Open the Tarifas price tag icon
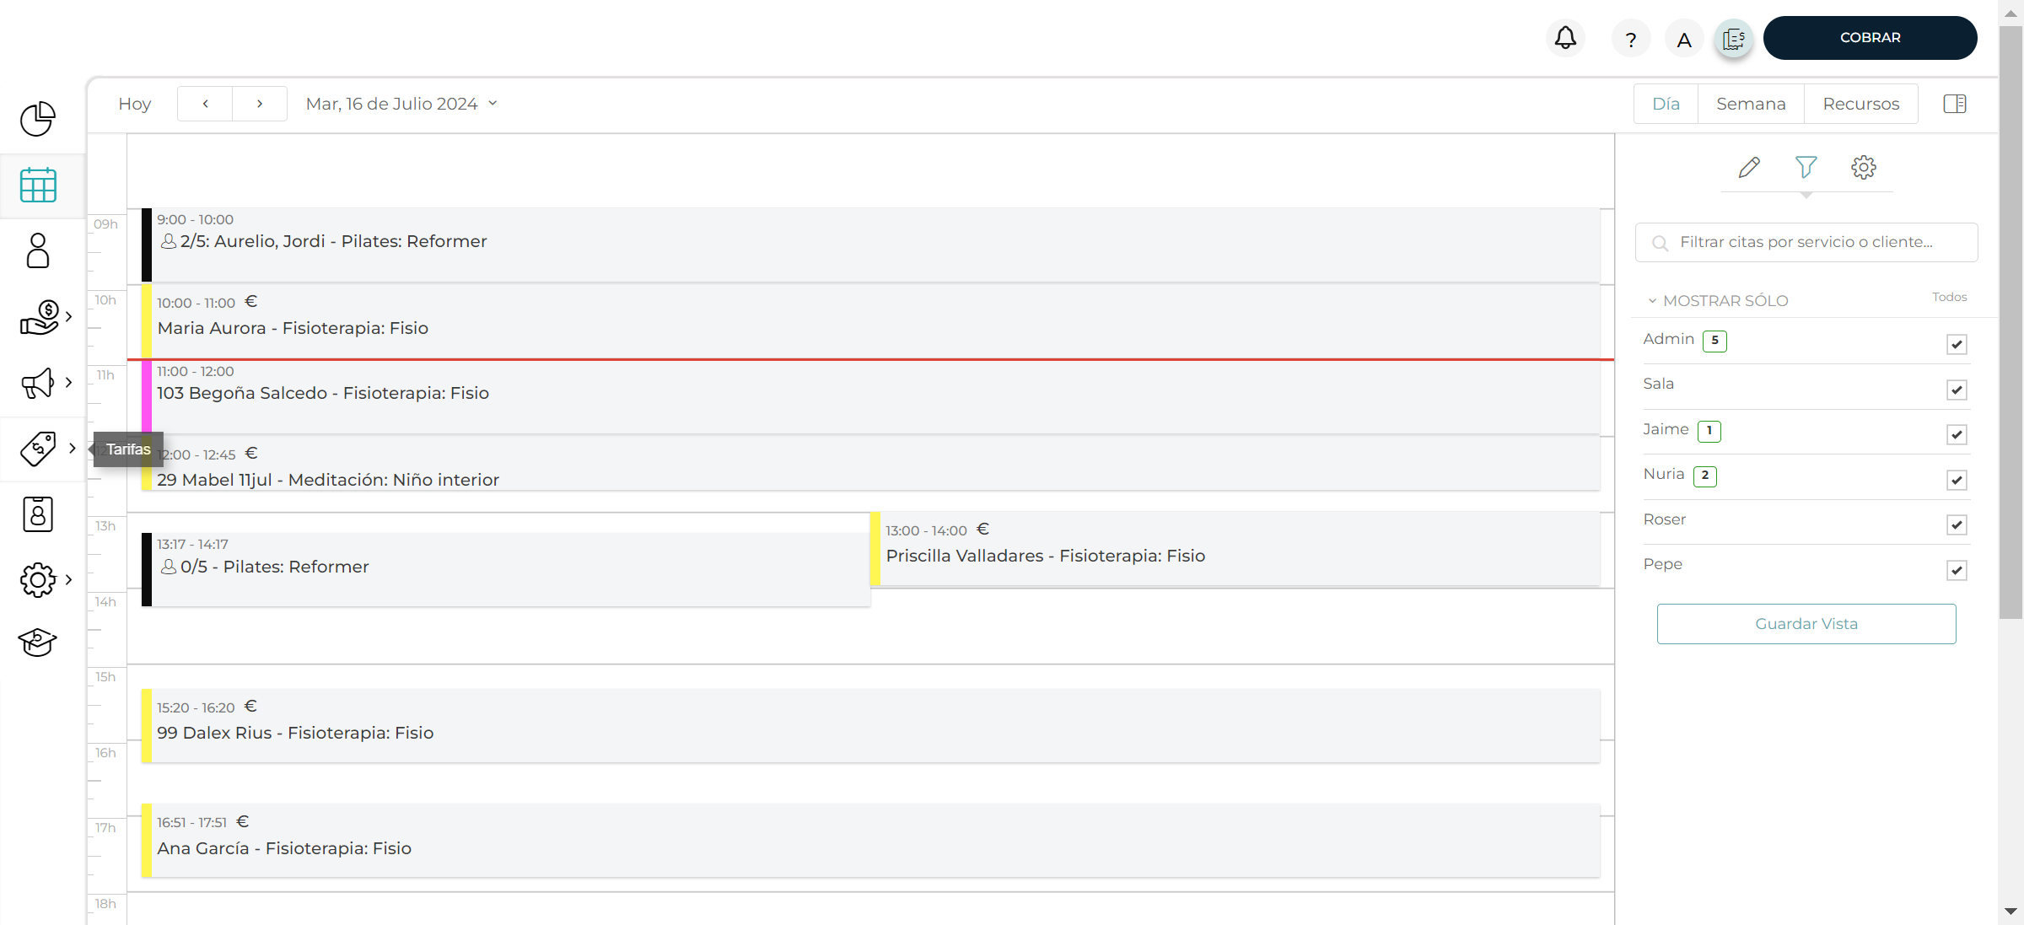Screen dimensions: 2024x925 coord(38,449)
